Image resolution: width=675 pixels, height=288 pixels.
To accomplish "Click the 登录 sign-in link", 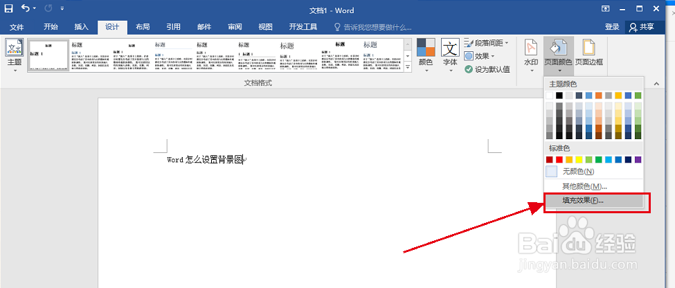I will 612,27.
